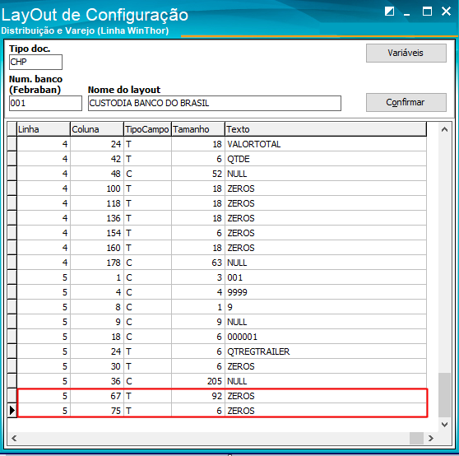Maximize the LayOut de Configuração window

(427, 12)
